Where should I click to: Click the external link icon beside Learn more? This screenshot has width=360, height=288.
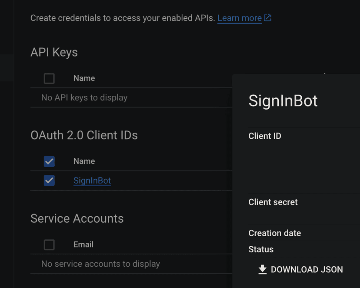click(x=267, y=18)
